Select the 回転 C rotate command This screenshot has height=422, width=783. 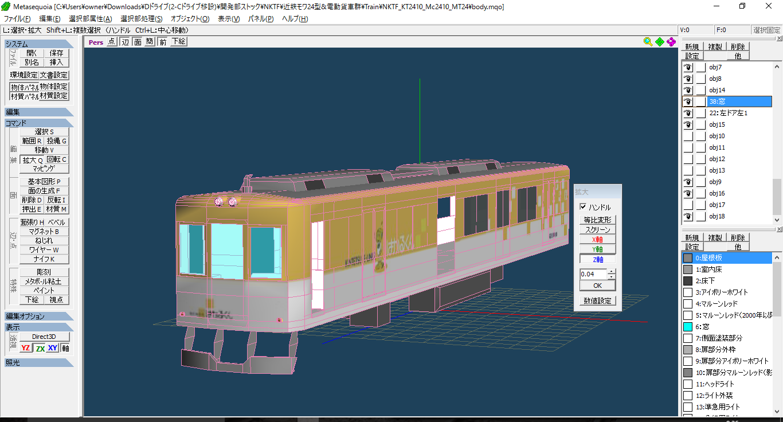57,160
